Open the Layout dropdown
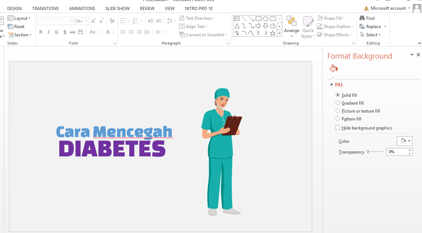This screenshot has height=233, width=422. 19,18
